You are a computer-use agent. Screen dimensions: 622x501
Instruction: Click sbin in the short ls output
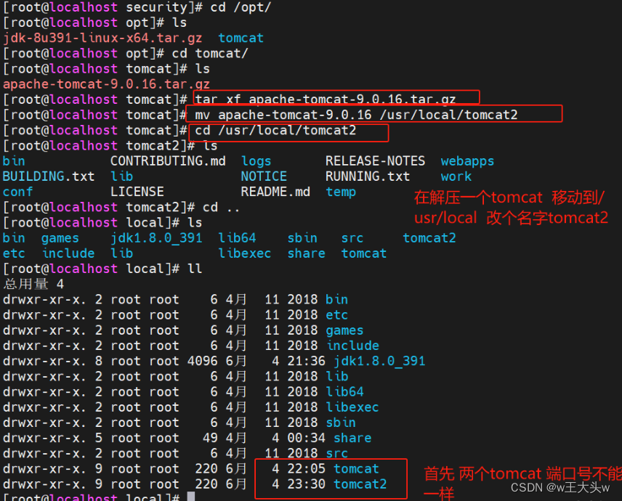tap(302, 238)
